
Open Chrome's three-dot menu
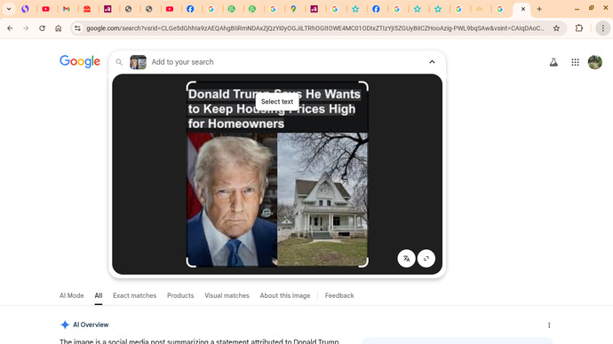point(603,28)
